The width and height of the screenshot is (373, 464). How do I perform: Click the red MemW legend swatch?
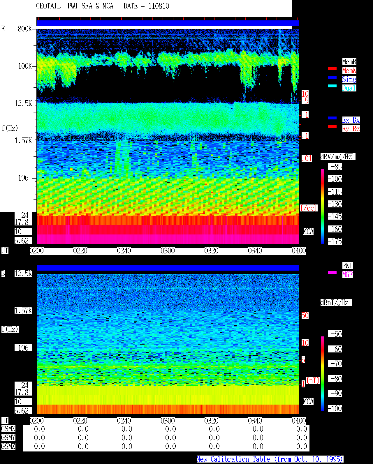332,68
